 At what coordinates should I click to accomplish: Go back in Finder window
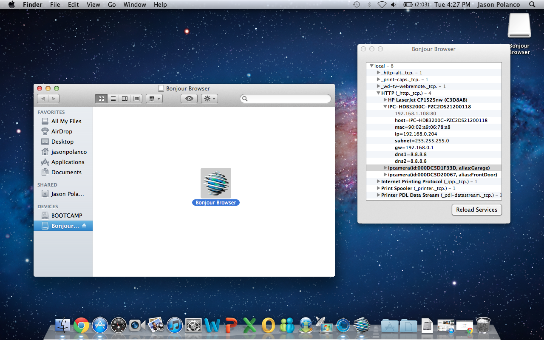click(43, 99)
